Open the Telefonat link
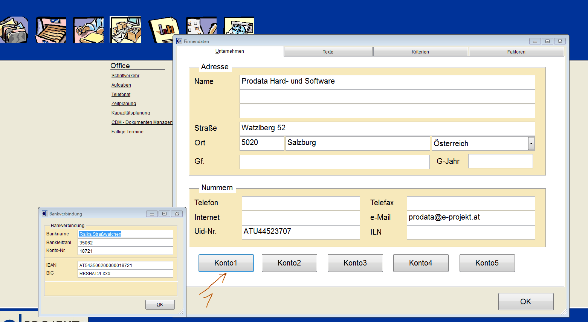This screenshot has height=322, width=588. (x=121, y=95)
